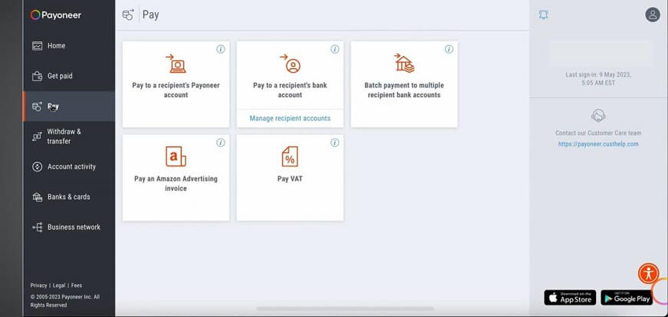Image resolution: width=668 pixels, height=317 pixels.
Task: Click the Customer Care headset icon
Action: click(598, 116)
